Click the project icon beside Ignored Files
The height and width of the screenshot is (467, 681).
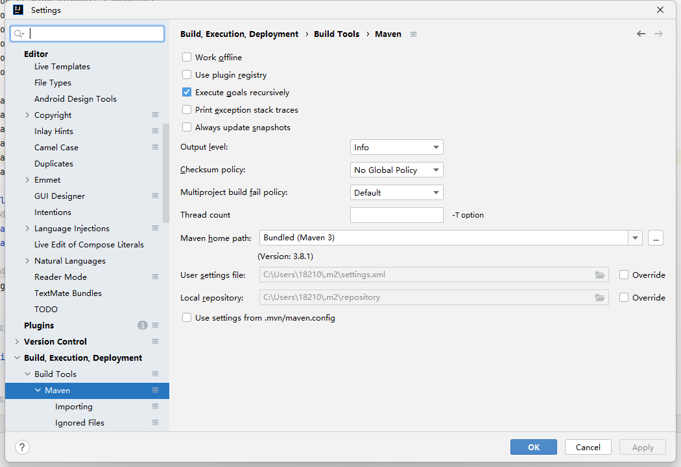pos(155,422)
